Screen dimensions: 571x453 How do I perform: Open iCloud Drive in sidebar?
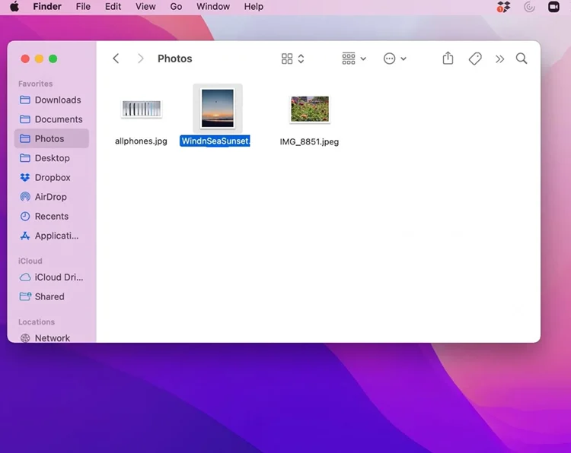coord(51,277)
